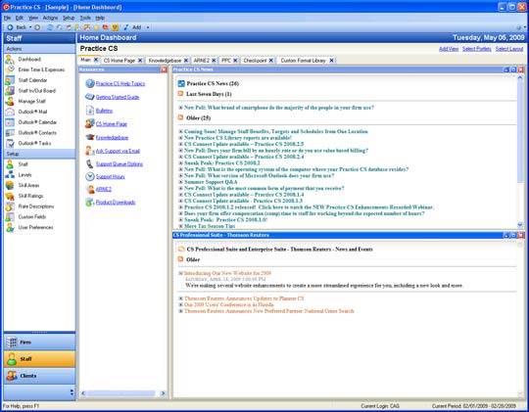Screen dimensions: 529x412
Task: Open Outlook Contacts
Action: 30,133
